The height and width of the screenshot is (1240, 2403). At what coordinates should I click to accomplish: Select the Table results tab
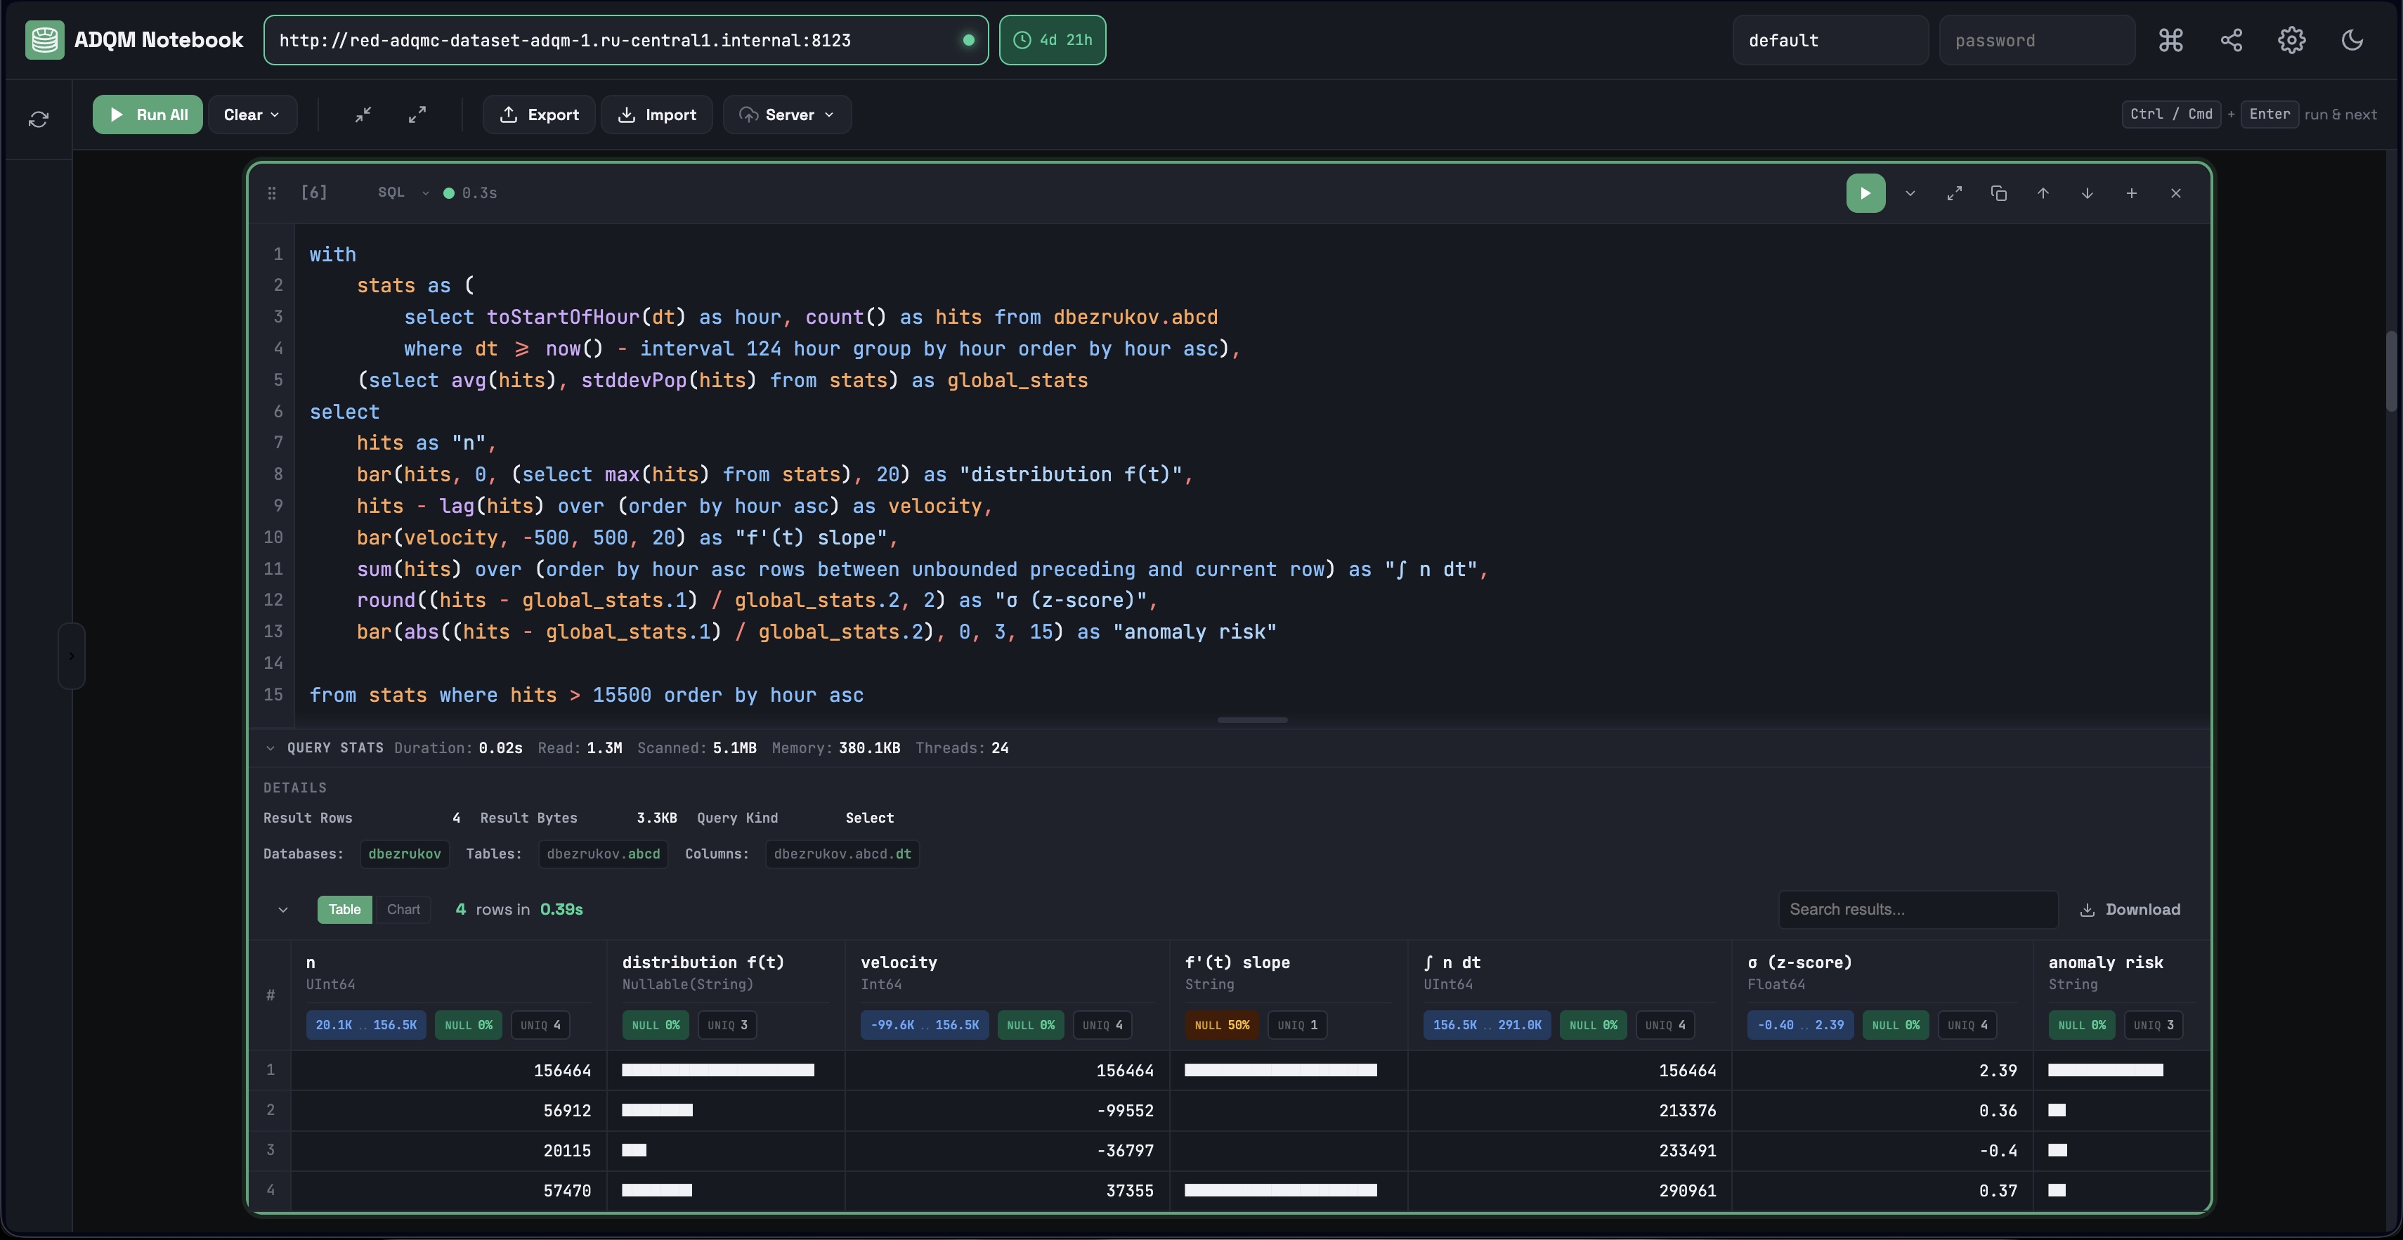click(x=344, y=909)
